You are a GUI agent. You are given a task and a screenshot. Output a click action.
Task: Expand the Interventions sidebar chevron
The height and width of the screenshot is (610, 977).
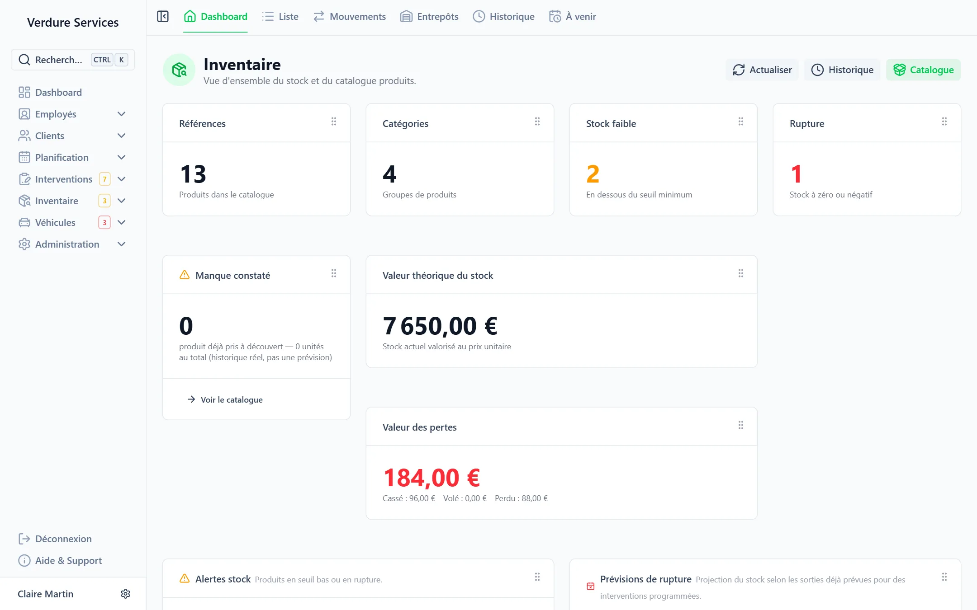121,179
